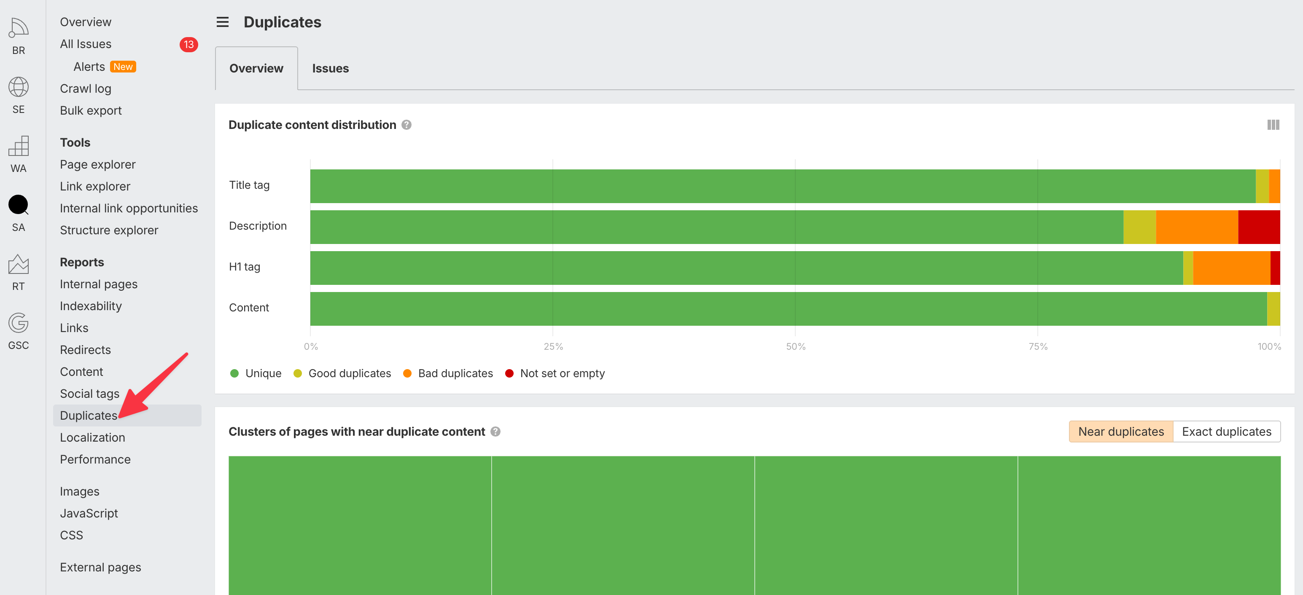
Task: Open All Issues in sidebar
Action: 86,45
